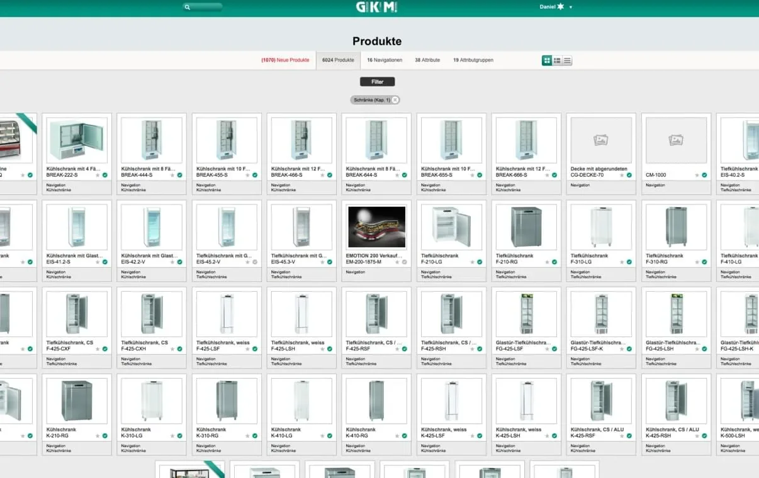Star the EM-200-1875-M product

tap(398, 262)
